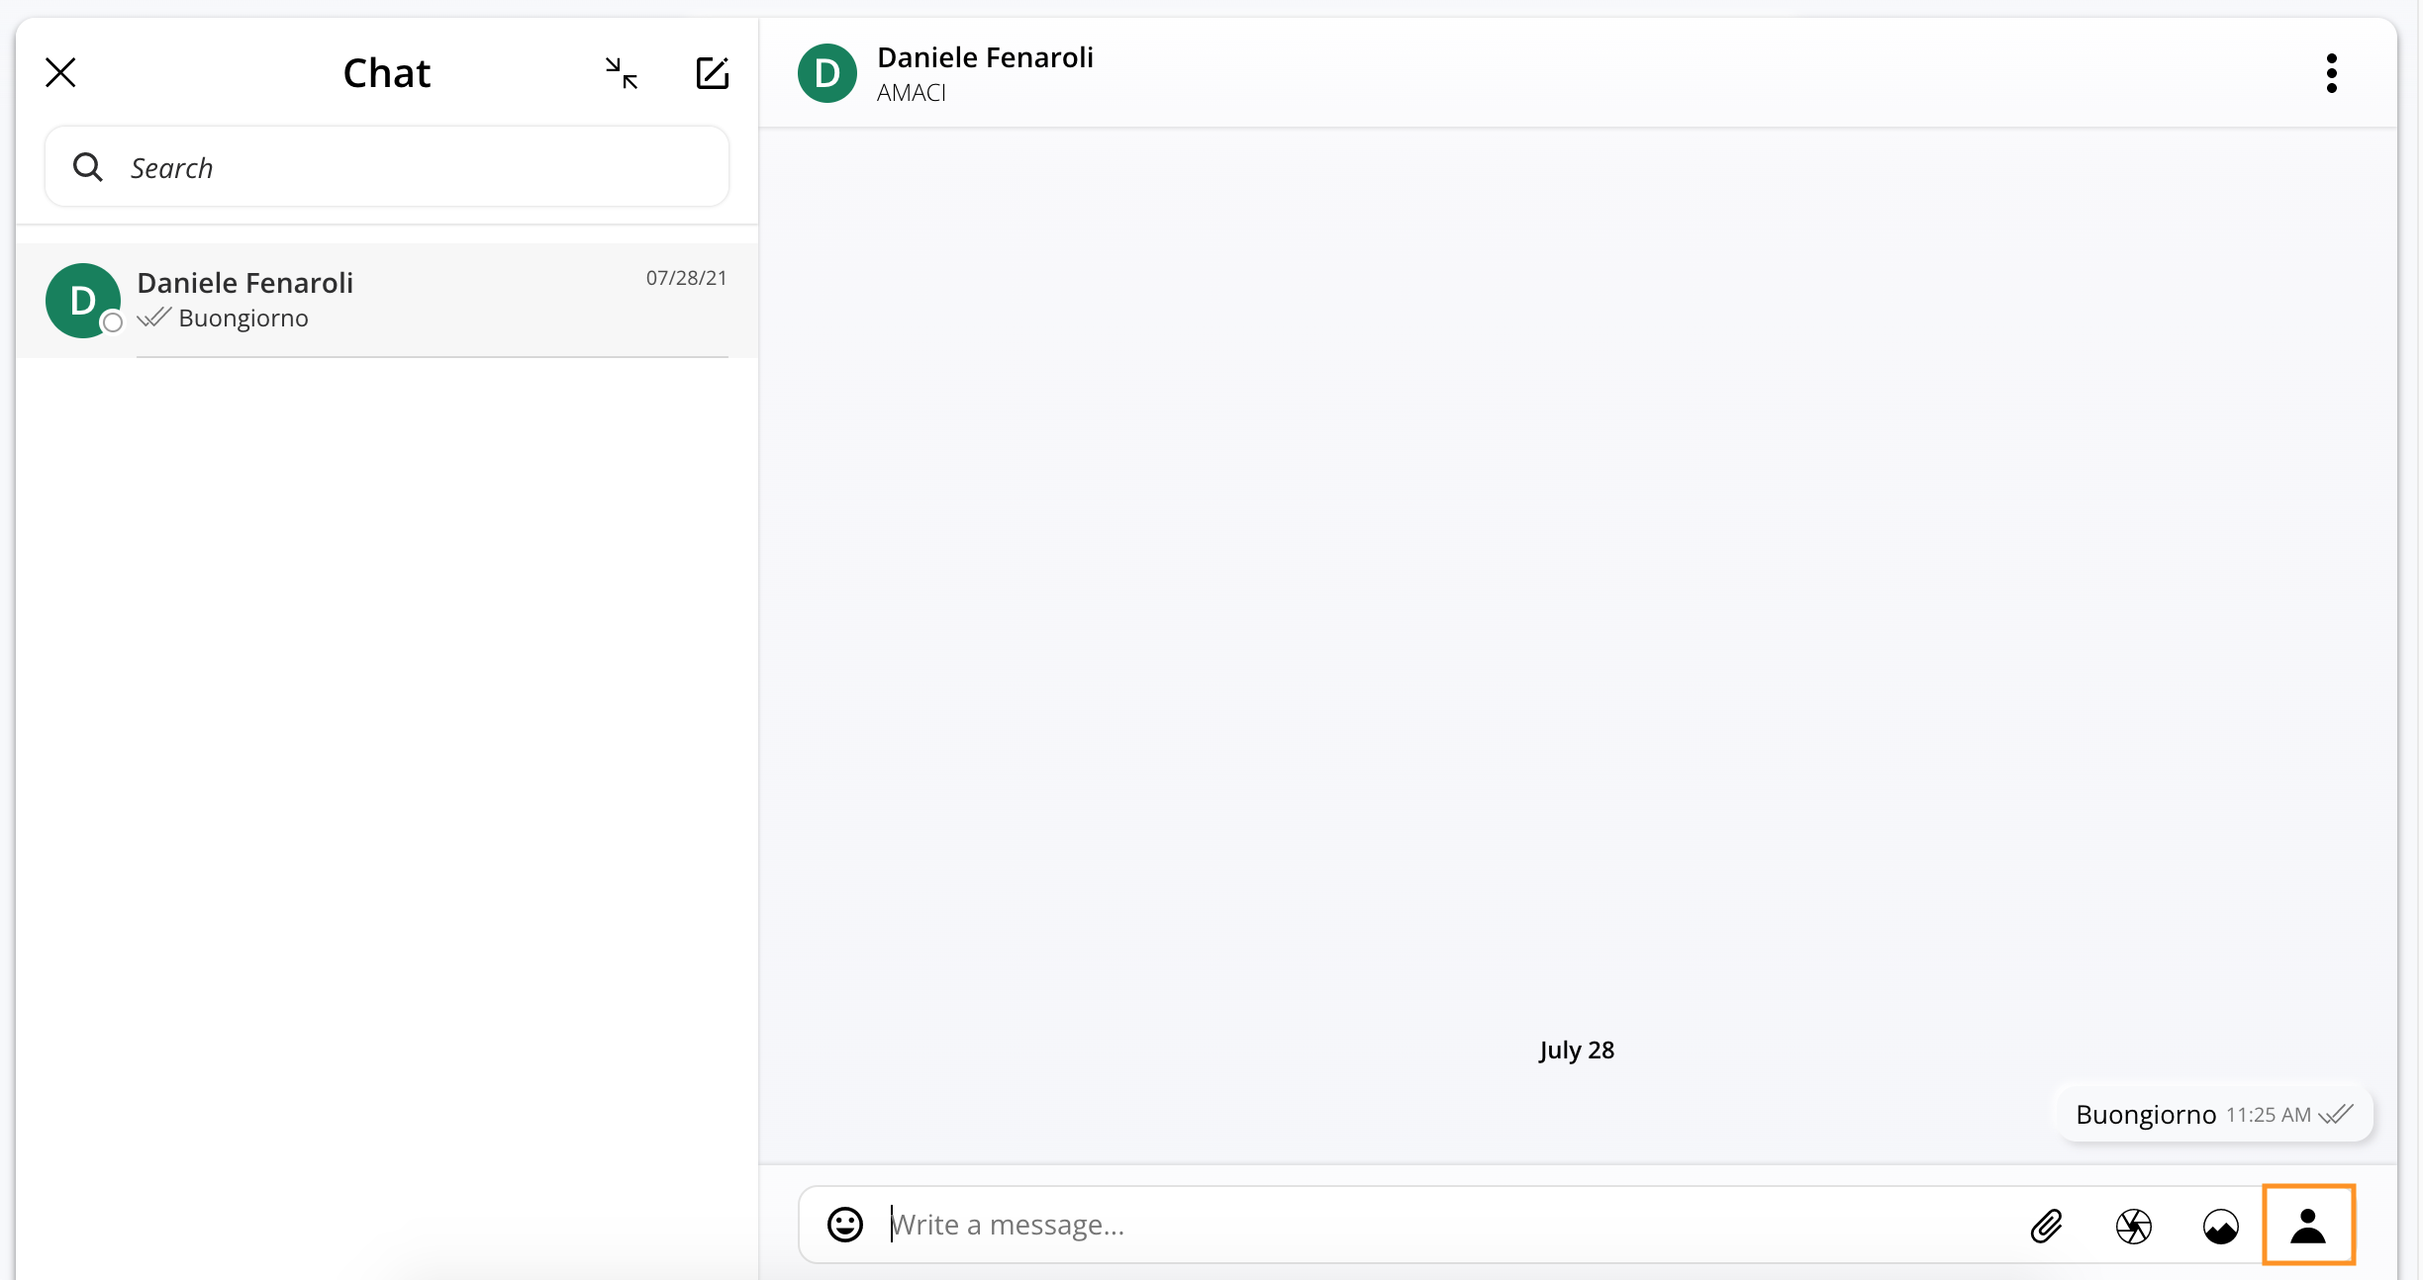Click the Buongiorno preview text in chat list
The image size is (2423, 1280).
[243, 319]
